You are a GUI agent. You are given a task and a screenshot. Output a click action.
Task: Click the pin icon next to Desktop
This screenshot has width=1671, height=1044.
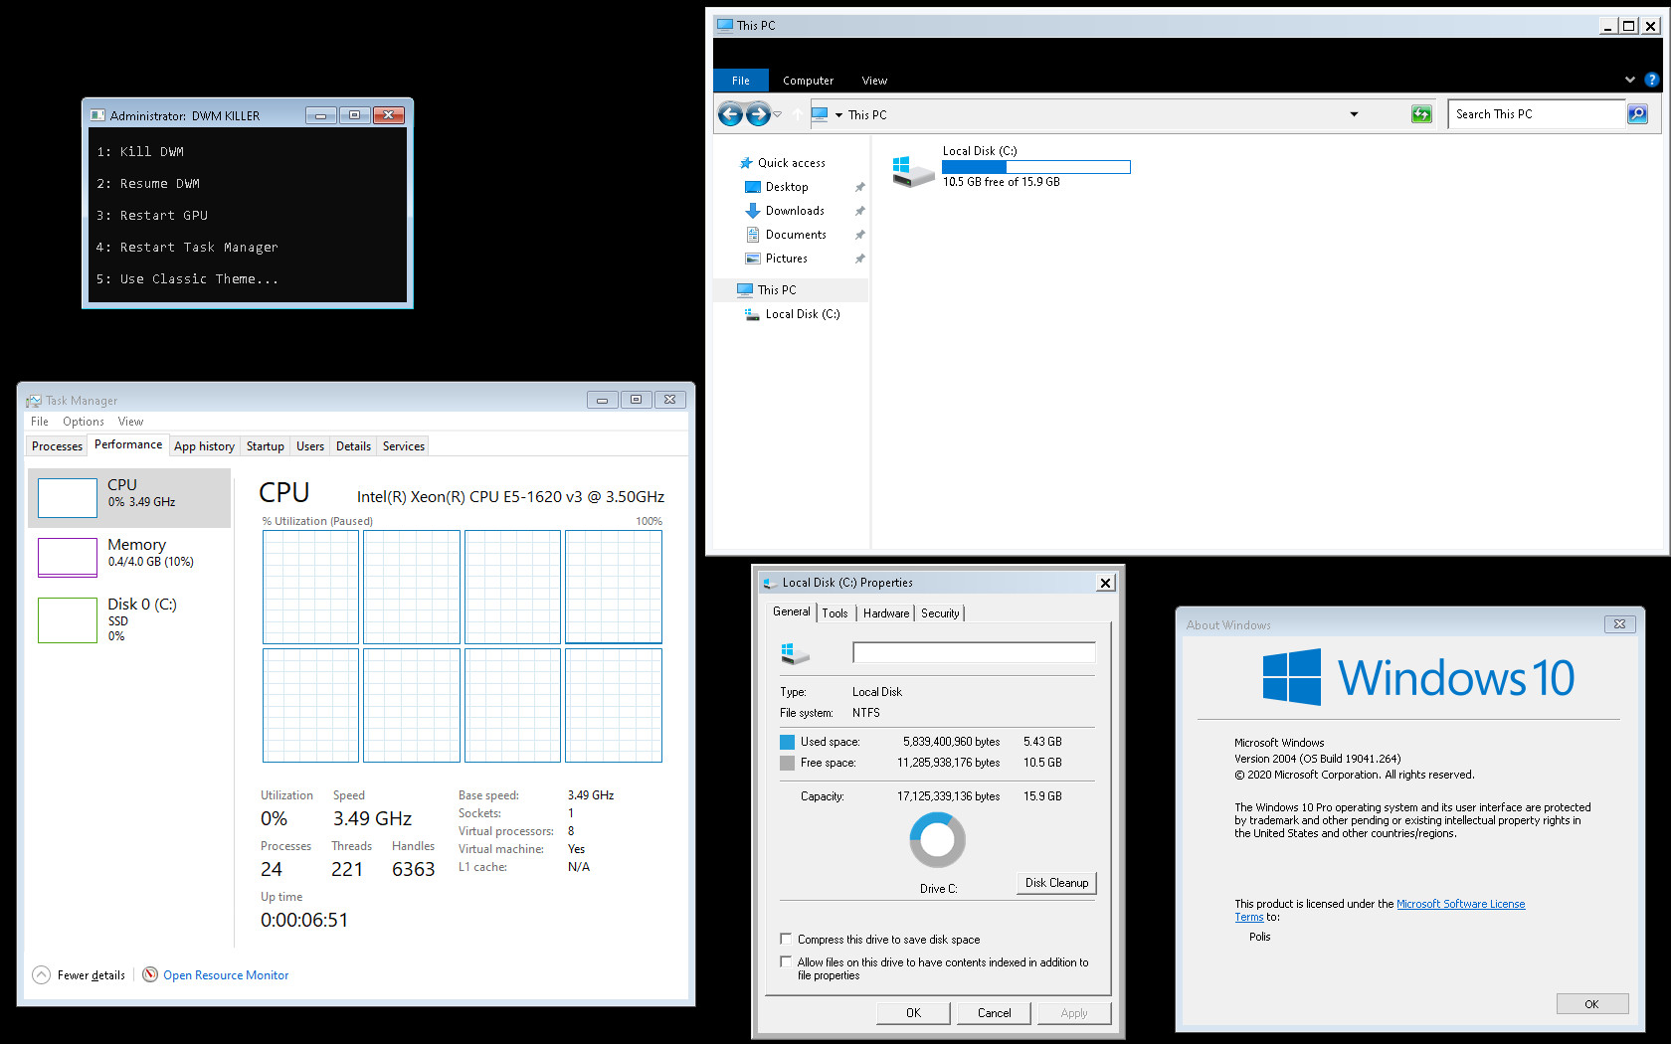[859, 187]
